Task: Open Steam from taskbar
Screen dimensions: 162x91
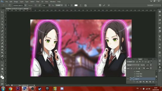Action: click(x=40, y=89)
